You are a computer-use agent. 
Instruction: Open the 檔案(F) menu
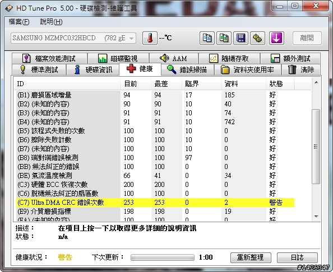tap(19, 22)
